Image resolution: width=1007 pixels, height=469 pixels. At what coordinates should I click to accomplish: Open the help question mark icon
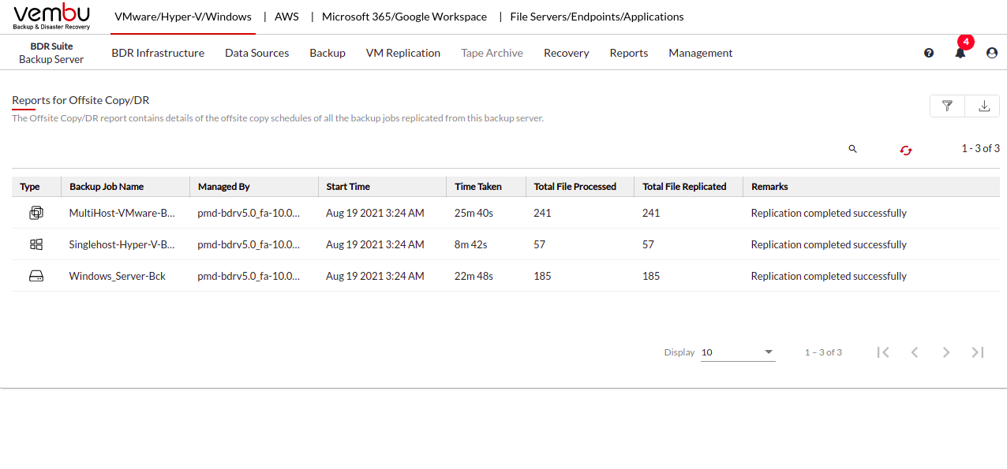929,53
